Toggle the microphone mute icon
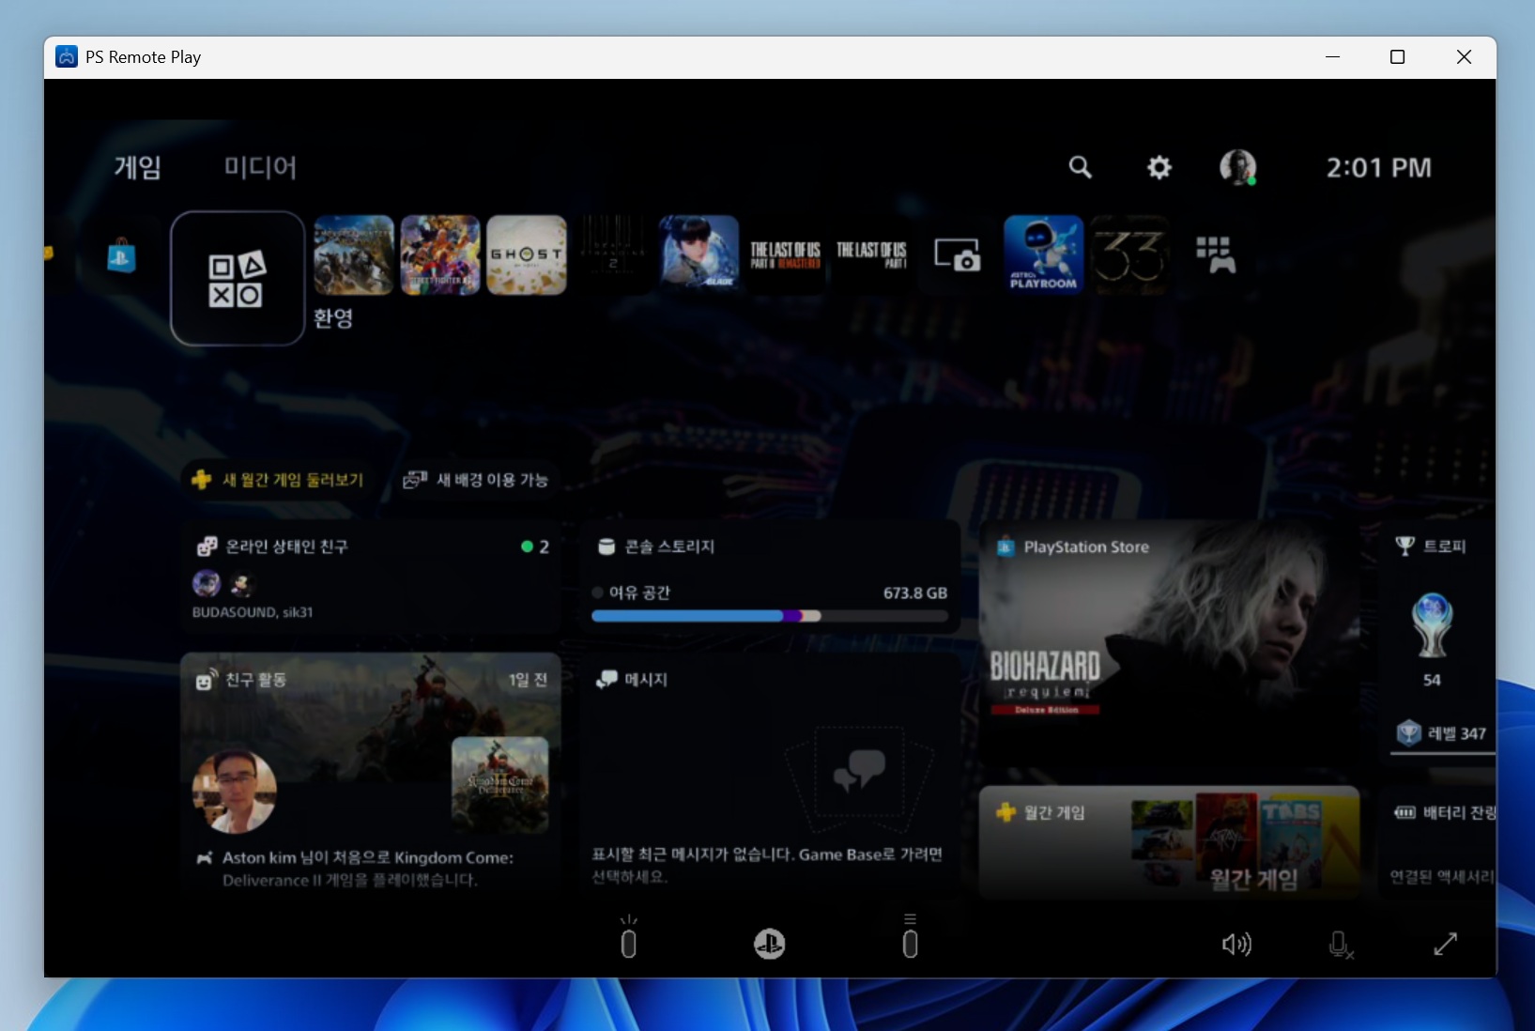1535x1031 pixels. coord(1341,945)
